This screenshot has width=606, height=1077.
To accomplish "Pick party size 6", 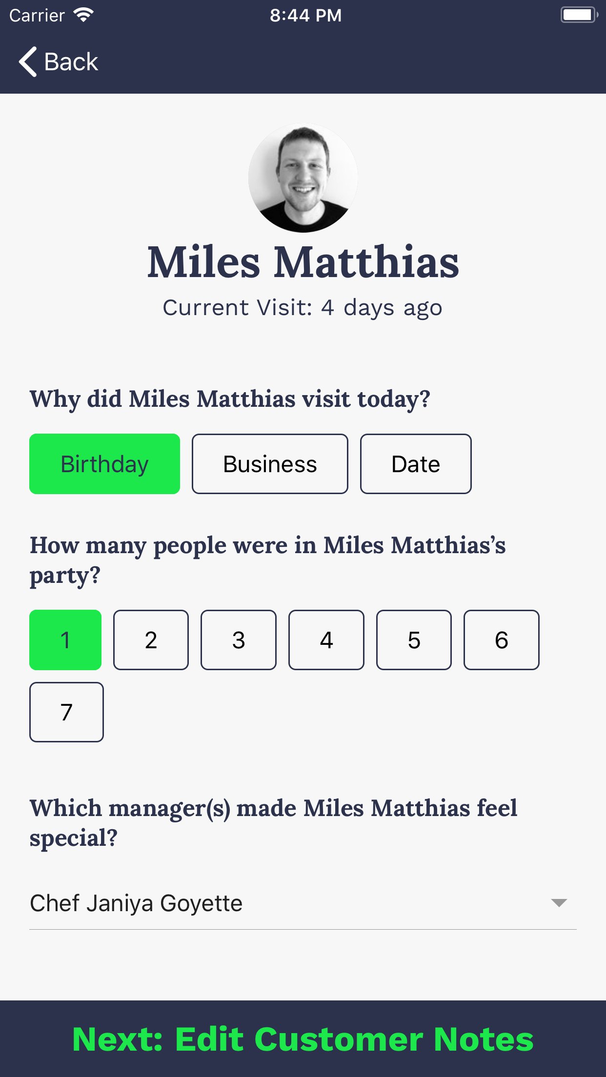I will [501, 639].
